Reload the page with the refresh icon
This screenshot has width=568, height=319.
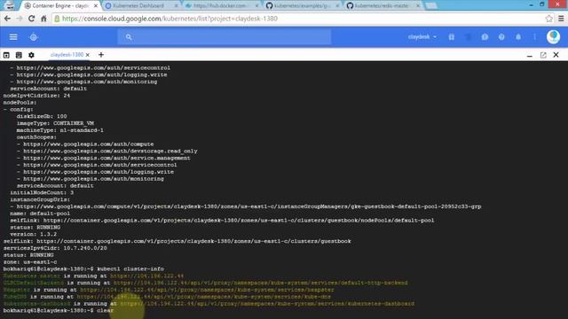pyautogui.click(x=32, y=19)
